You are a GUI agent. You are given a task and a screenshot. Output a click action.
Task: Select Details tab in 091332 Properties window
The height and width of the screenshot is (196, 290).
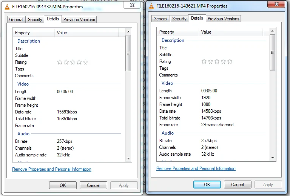point(53,19)
